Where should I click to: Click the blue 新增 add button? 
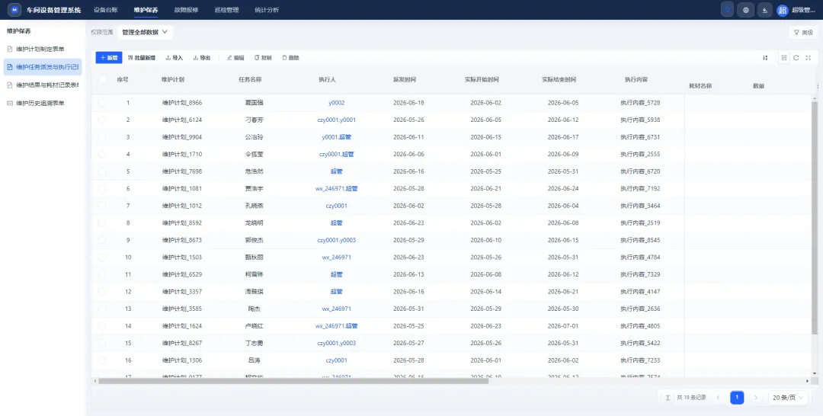[109, 58]
